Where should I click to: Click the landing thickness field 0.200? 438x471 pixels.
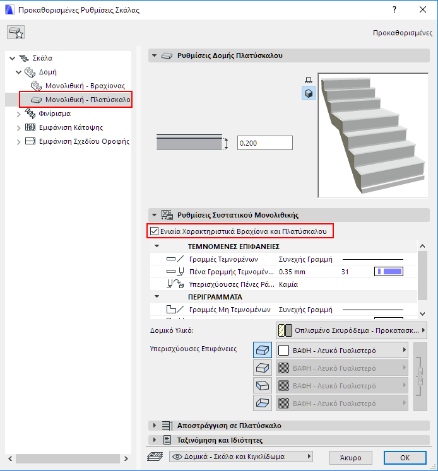point(265,143)
